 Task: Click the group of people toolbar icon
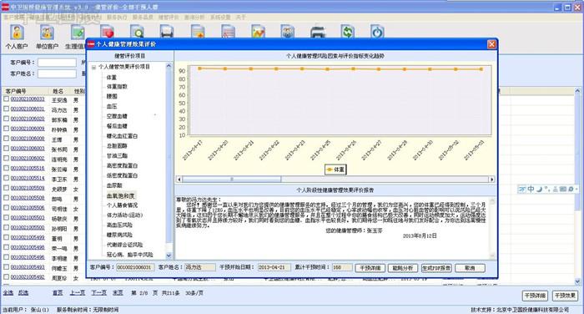click(288, 32)
